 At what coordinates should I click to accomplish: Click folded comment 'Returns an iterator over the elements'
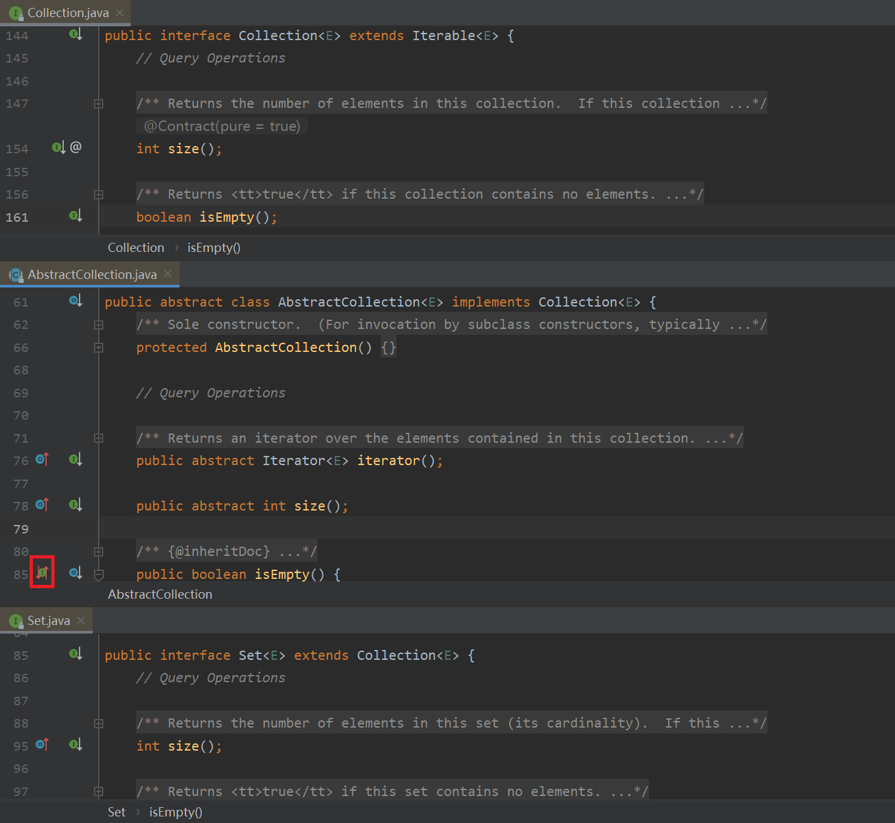pos(440,438)
